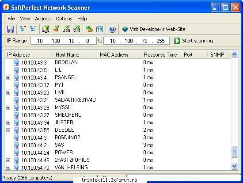Select host name SMECHERU
The width and height of the screenshot is (243, 183).
click(x=68, y=115)
